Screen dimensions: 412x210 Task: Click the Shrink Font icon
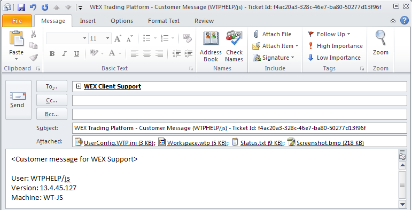(130, 39)
